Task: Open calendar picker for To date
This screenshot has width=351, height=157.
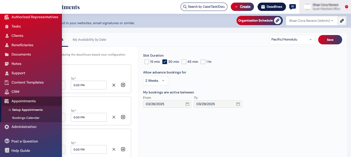Action: (x=238, y=104)
